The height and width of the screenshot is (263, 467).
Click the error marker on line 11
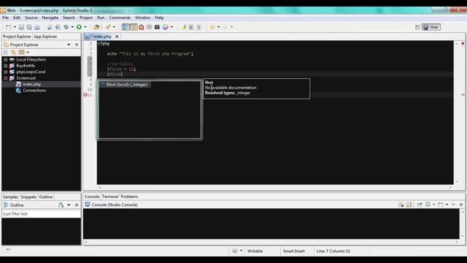(85, 95)
